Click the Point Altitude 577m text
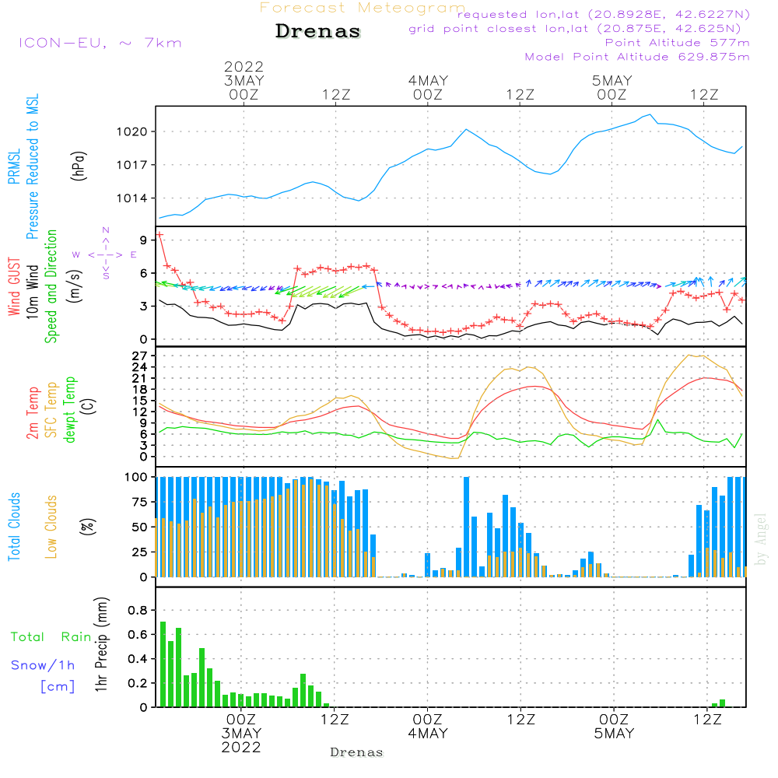This screenshot has width=778, height=778. 677,43
